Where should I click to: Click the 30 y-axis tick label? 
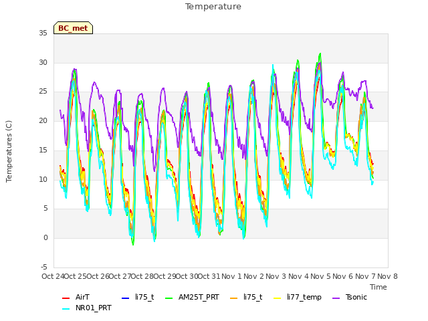pos(43,62)
